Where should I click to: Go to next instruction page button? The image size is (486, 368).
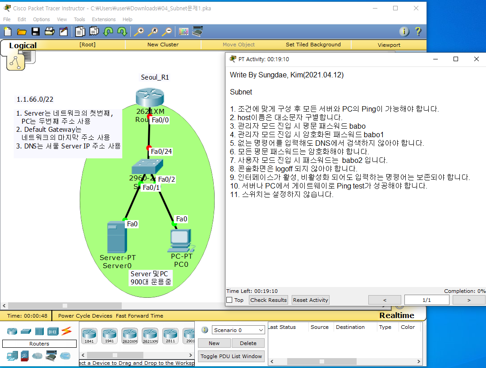click(469, 300)
